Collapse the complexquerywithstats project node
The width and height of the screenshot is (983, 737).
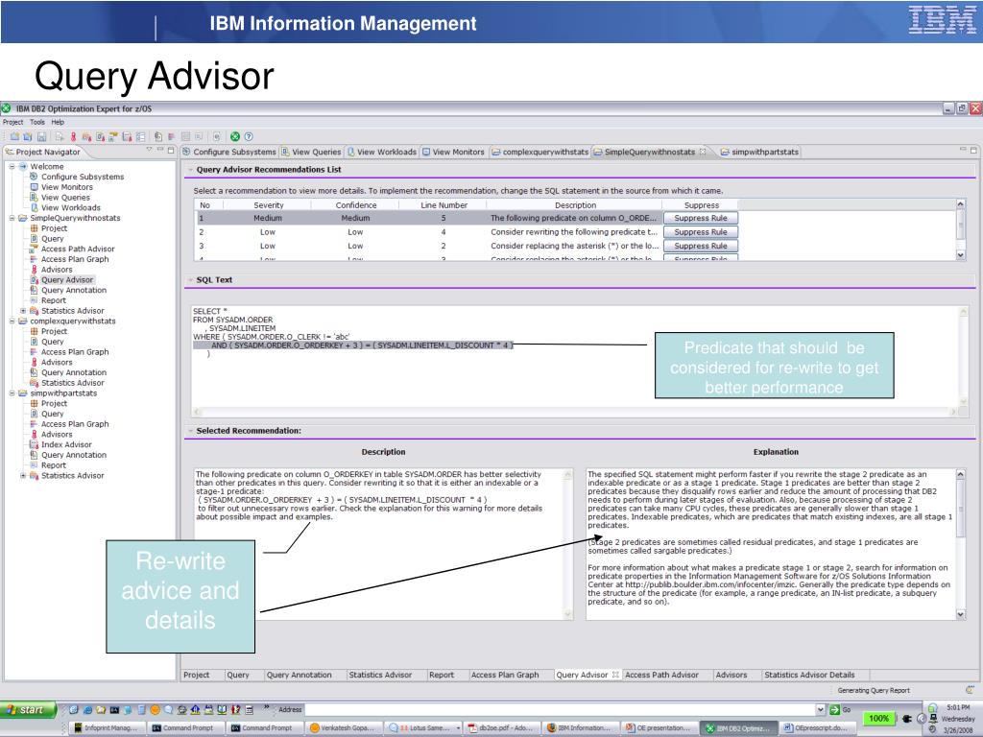(12, 321)
